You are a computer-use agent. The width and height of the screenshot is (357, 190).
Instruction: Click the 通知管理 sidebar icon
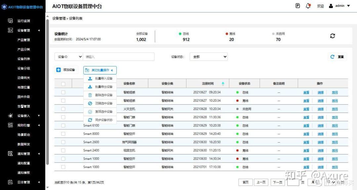tap(10, 153)
